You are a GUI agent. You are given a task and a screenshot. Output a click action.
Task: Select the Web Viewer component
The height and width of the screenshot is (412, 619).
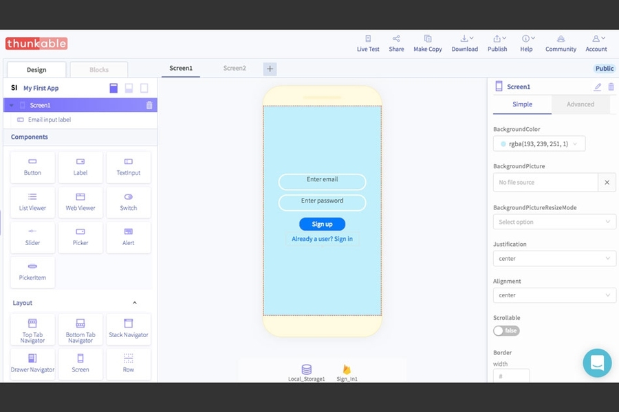(x=80, y=202)
